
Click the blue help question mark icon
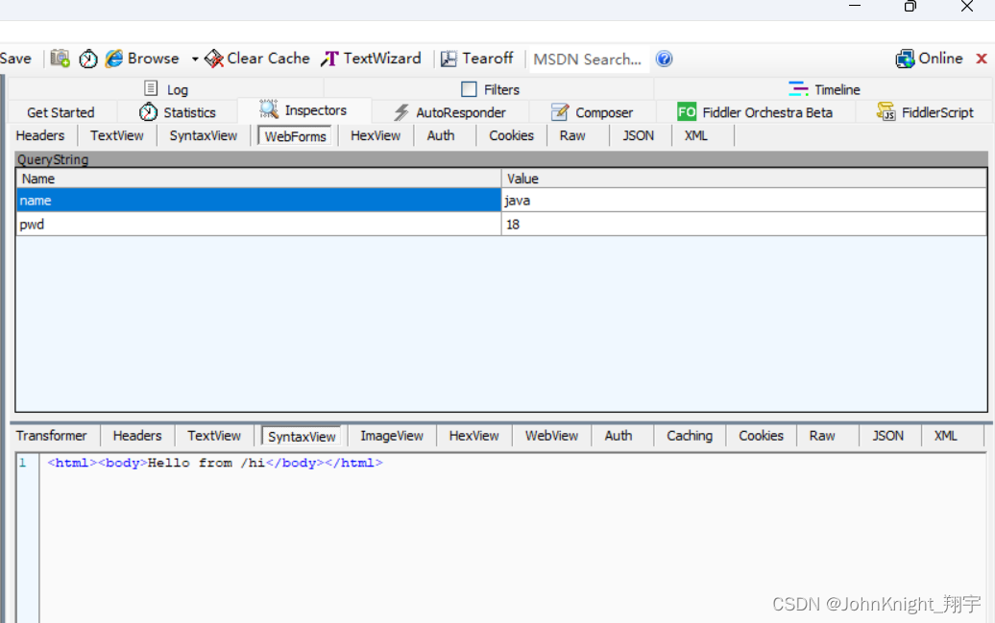click(x=664, y=59)
